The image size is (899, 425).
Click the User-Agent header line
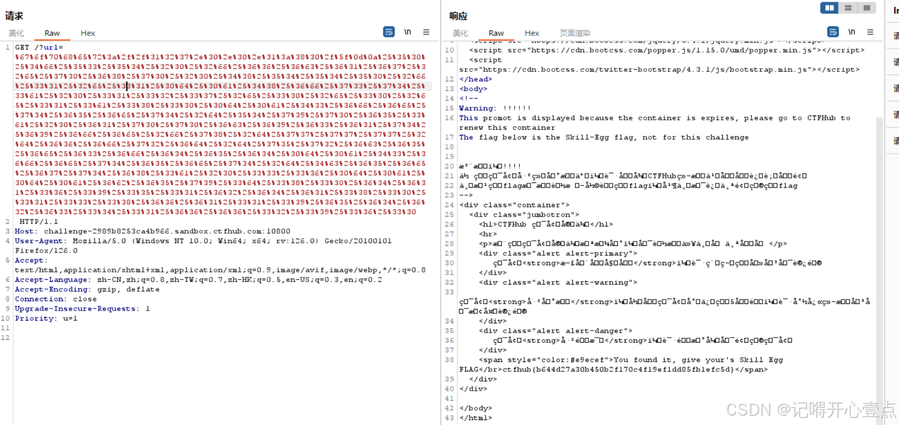pos(203,241)
